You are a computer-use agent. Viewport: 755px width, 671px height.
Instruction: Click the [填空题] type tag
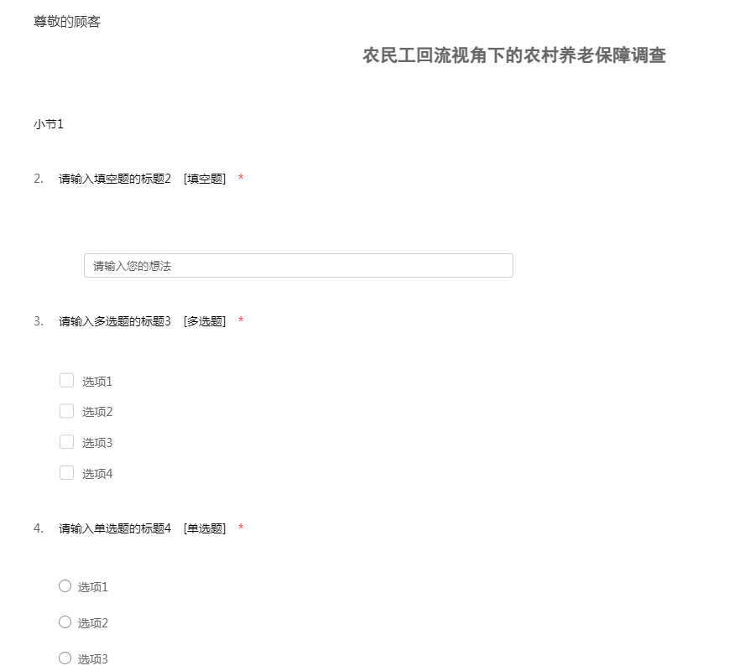pos(205,179)
